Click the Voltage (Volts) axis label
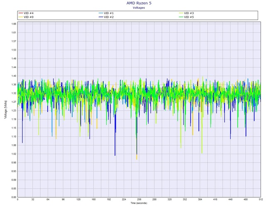278x208 pixels. pos(6,109)
